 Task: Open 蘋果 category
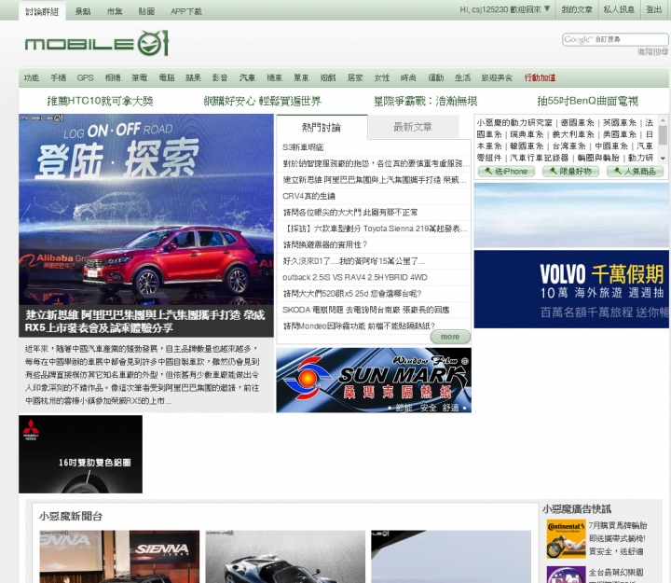tap(193, 78)
